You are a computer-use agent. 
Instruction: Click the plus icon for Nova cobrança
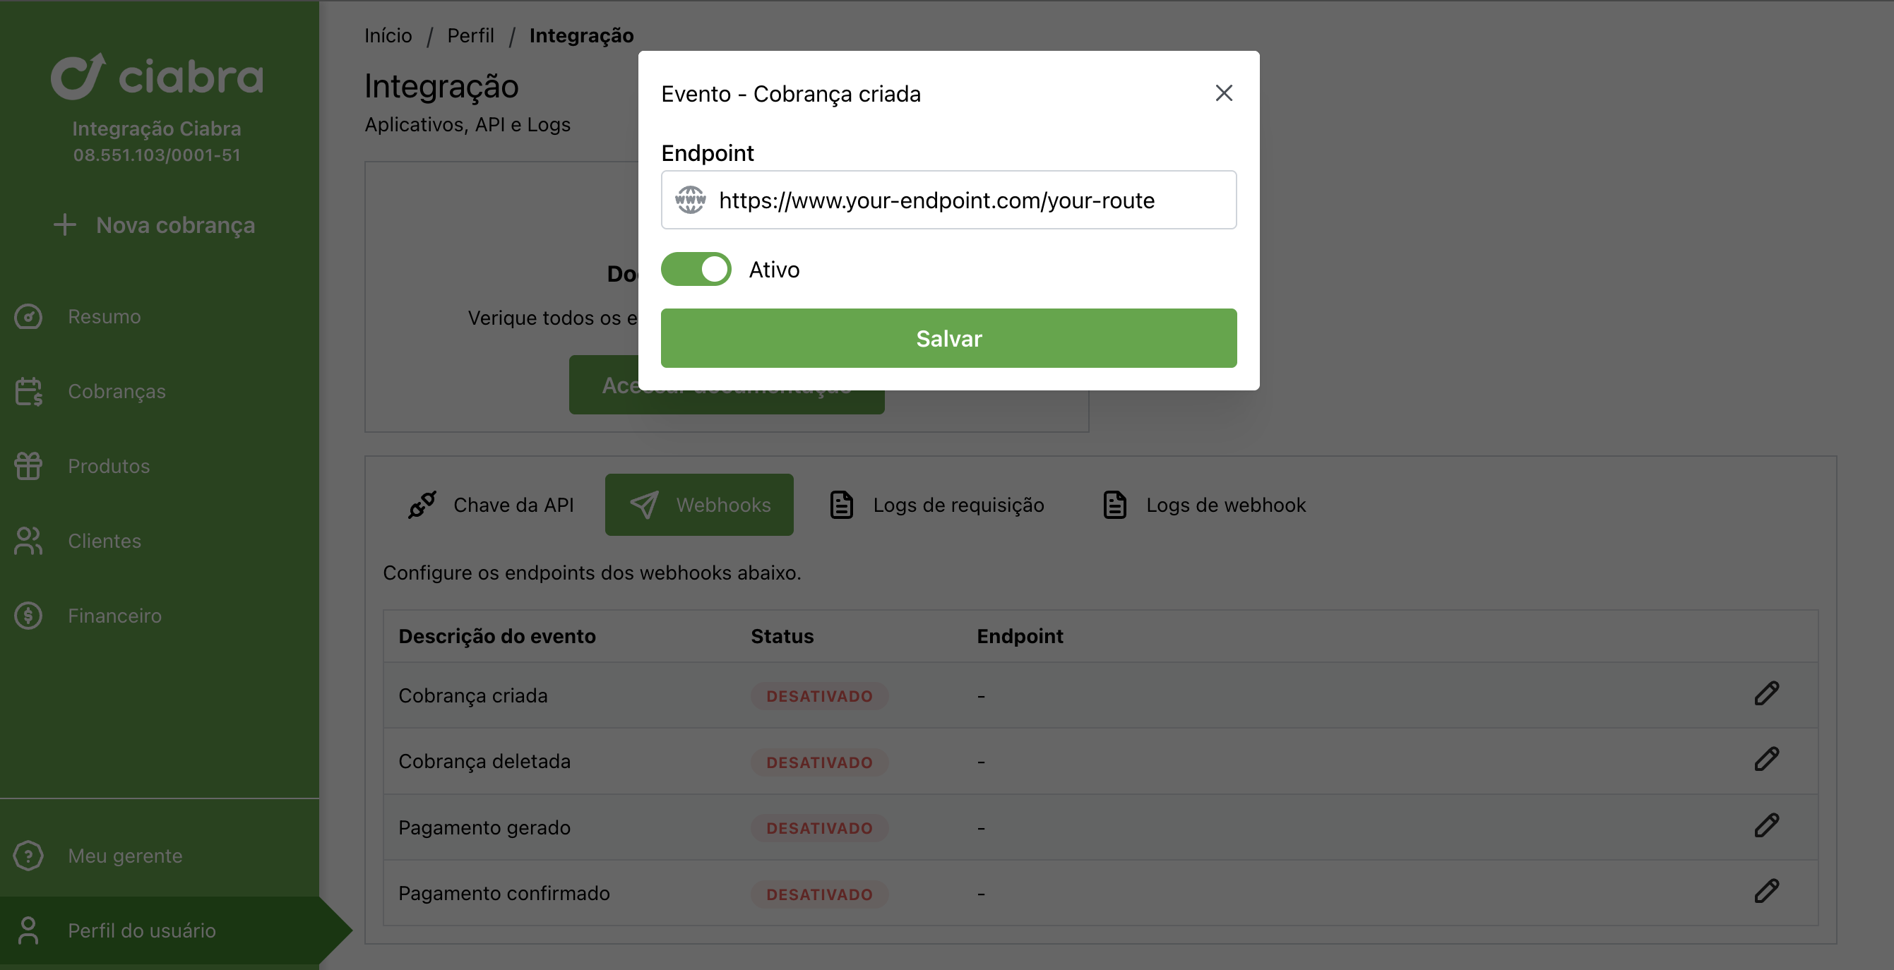(x=65, y=225)
